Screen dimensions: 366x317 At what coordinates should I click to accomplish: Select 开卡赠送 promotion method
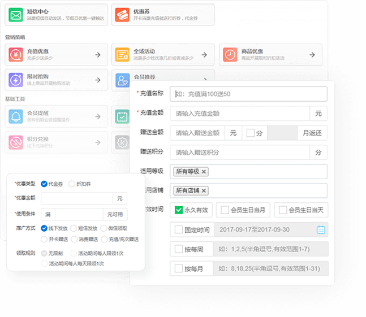point(44,239)
